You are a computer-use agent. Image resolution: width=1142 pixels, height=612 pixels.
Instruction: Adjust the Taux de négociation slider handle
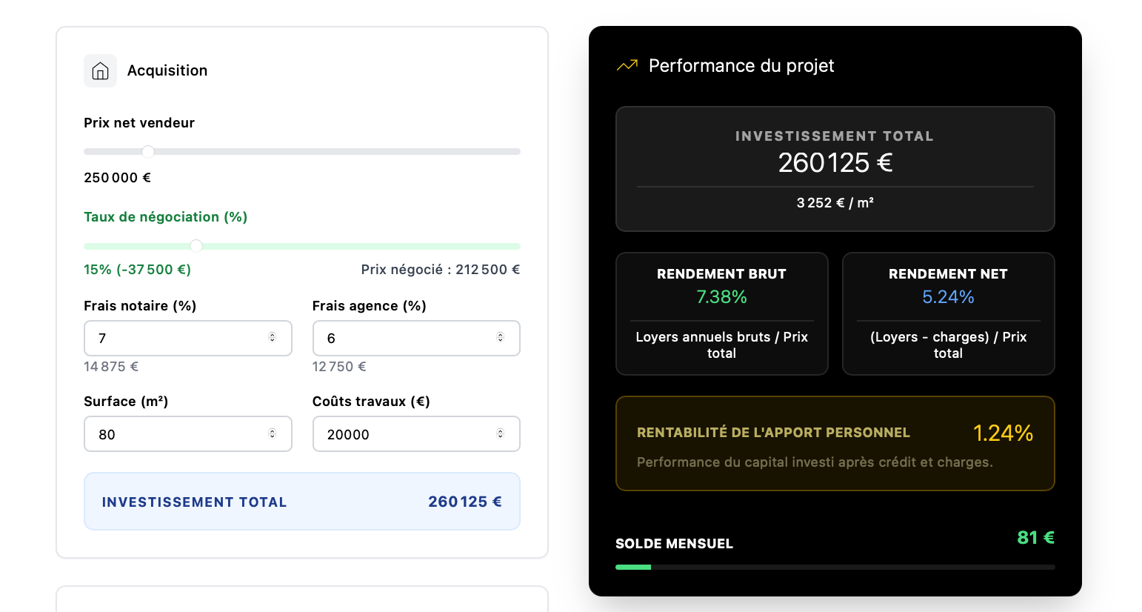point(196,246)
